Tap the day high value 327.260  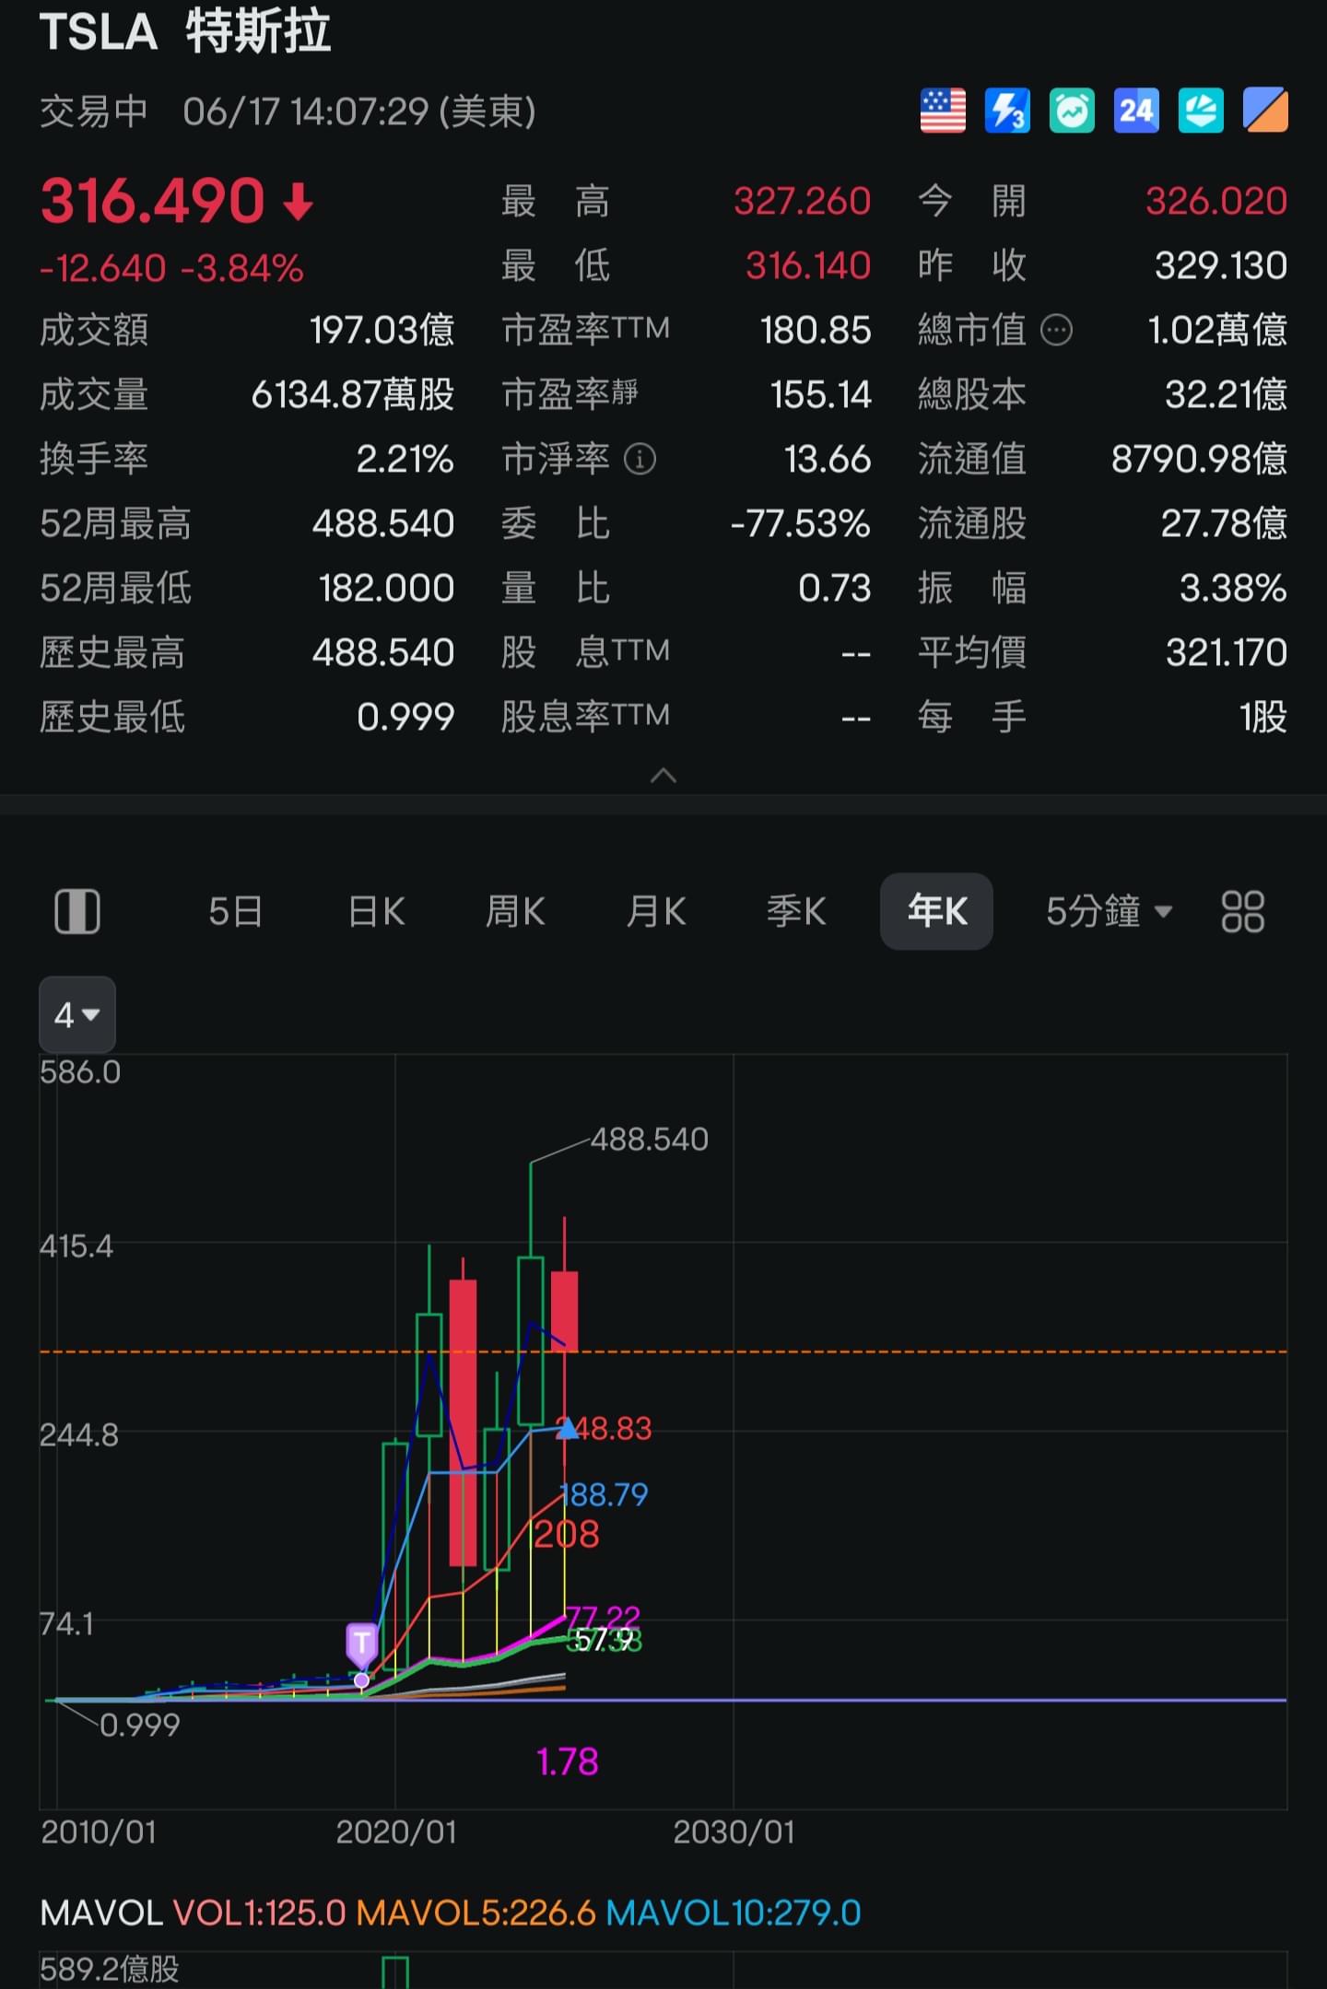pos(802,201)
